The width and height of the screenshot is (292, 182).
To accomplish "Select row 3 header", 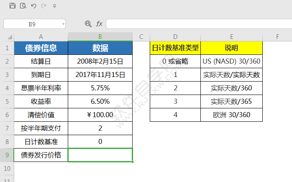I will coord(7,75).
